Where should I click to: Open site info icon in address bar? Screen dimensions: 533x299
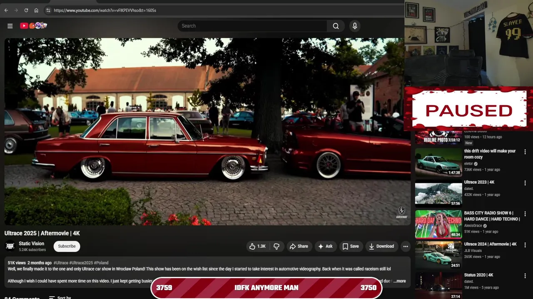(x=48, y=10)
